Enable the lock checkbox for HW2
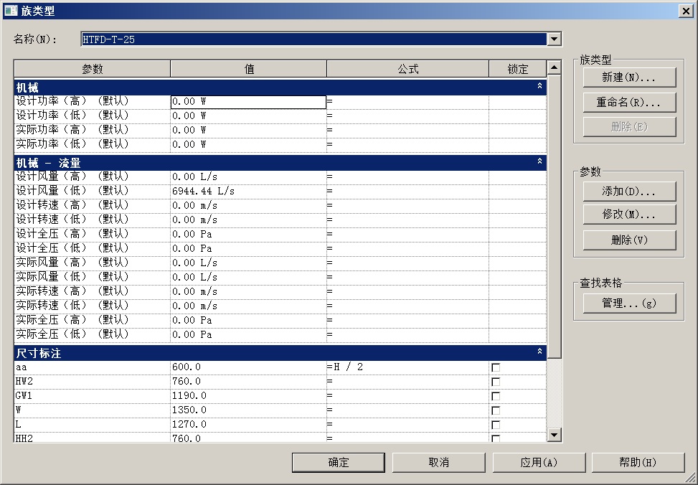The width and height of the screenshot is (698, 485). (496, 382)
